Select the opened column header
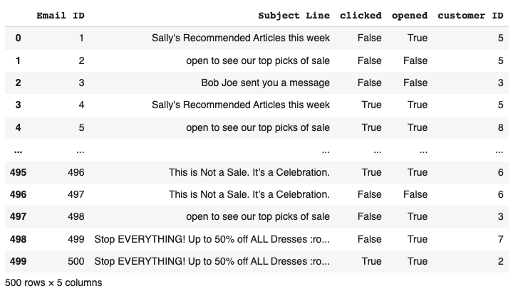Image resolution: width=518 pixels, height=291 pixels. [x=409, y=16]
